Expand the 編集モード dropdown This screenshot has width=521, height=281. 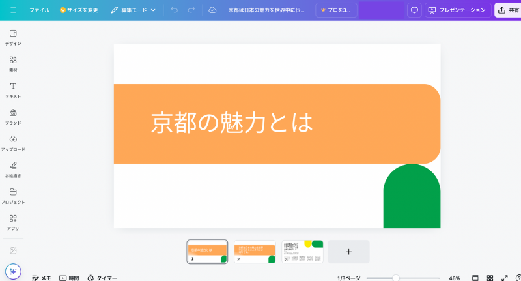point(134,10)
